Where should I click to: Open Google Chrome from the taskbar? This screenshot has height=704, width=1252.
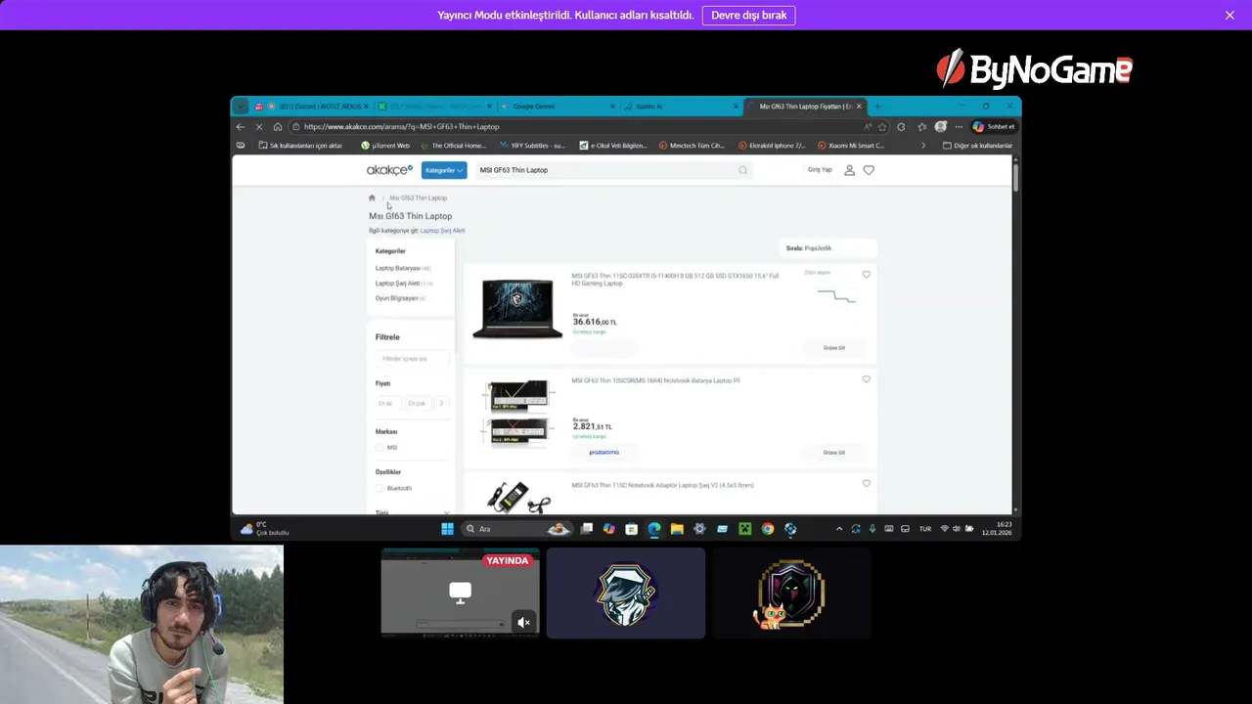(768, 529)
